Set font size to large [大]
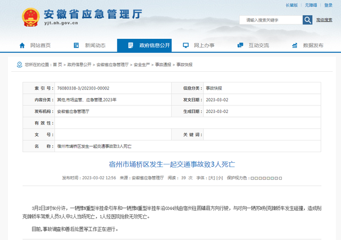The width and height of the screenshot is (341, 240). (x=212, y=178)
